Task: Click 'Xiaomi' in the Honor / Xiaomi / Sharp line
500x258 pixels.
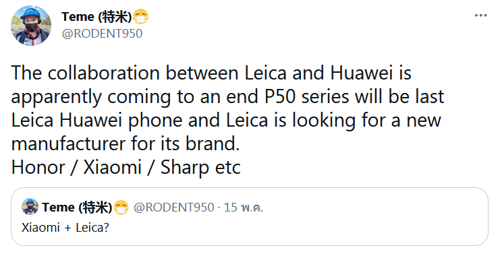Action: 112,167
